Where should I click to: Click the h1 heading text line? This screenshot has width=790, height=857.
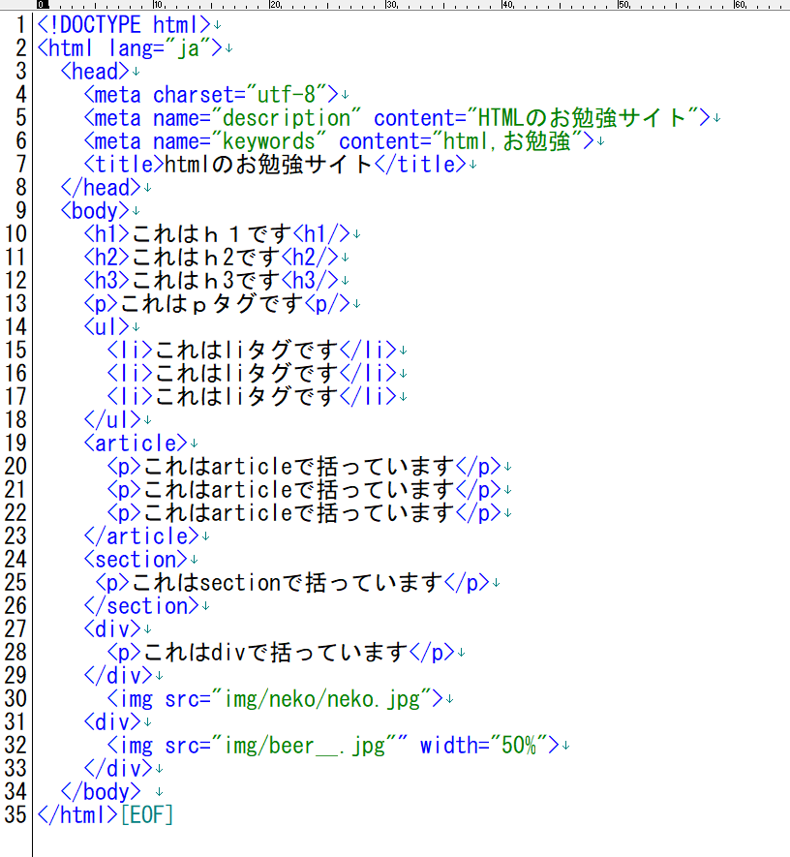[x=211, y=233]
